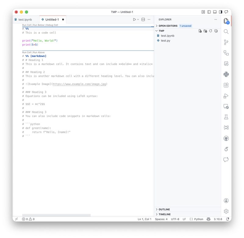Click the print("Hello, World!") line

(40, 41)
